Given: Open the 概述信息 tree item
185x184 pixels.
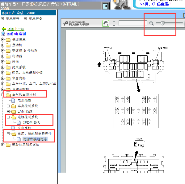Looking at the screenshot, I should coord(19,39).
